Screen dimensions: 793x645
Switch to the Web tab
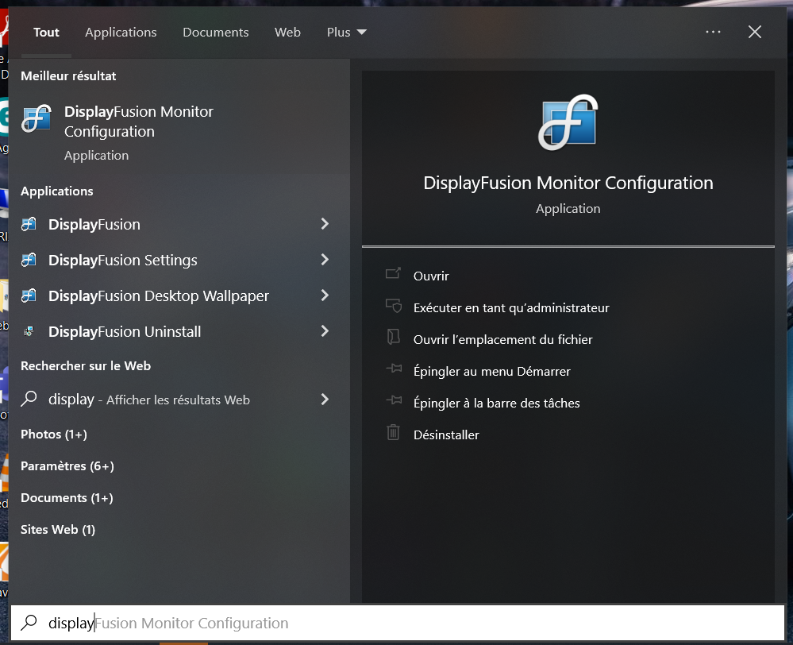(x=287, y=33)
